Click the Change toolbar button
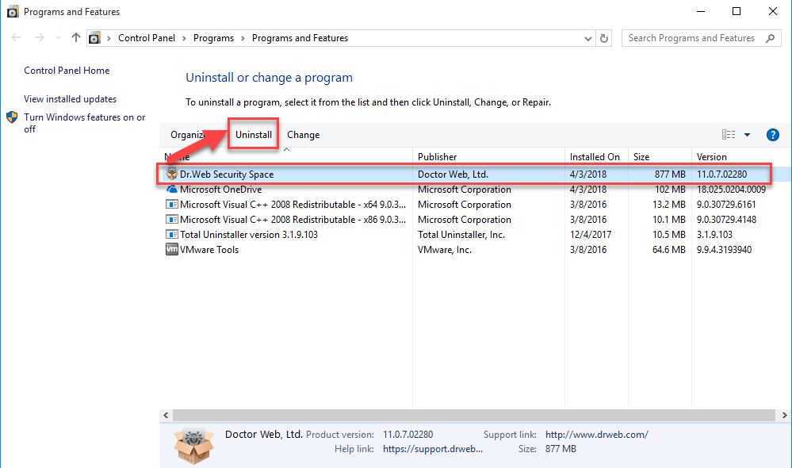 click(x=304, y=135)
